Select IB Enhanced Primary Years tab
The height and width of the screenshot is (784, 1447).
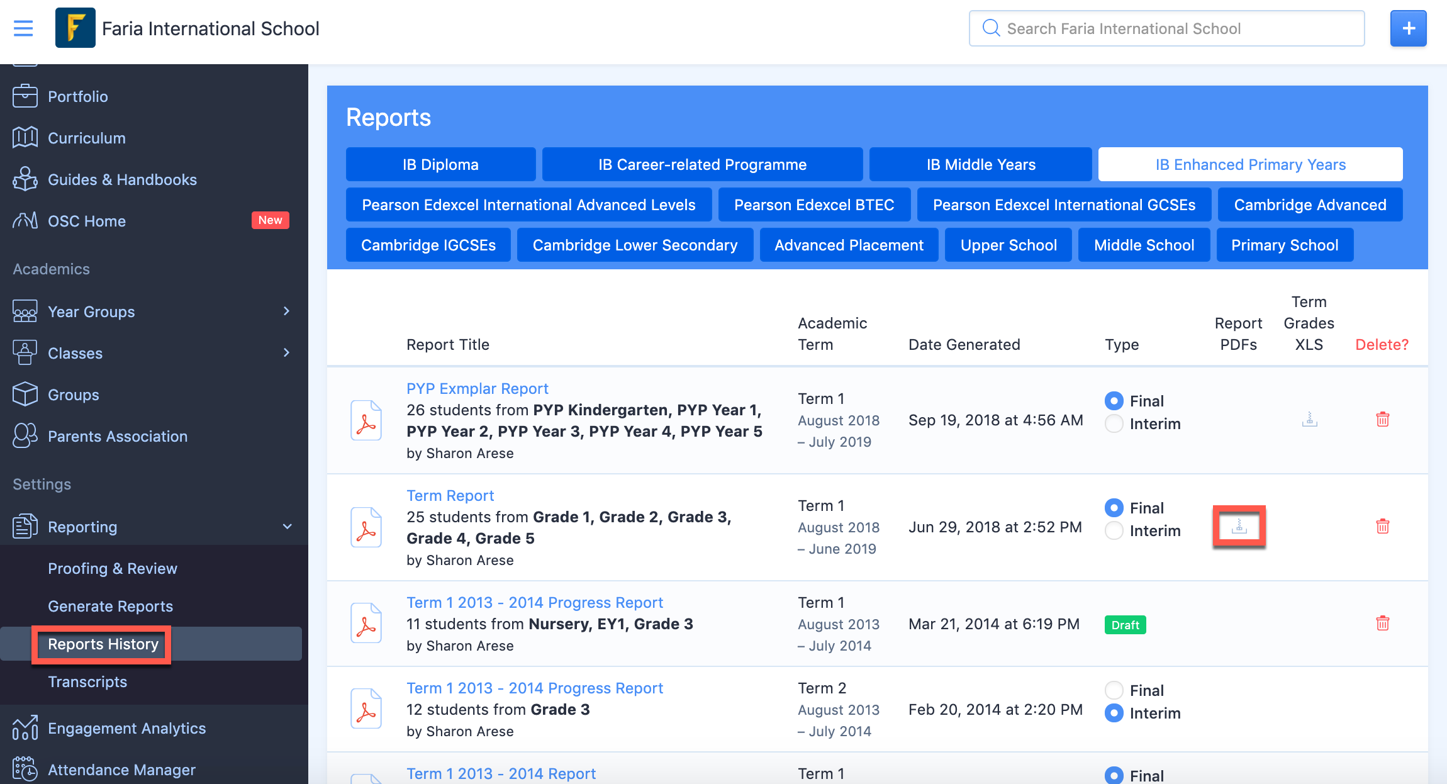click(x=1250, y=164)
